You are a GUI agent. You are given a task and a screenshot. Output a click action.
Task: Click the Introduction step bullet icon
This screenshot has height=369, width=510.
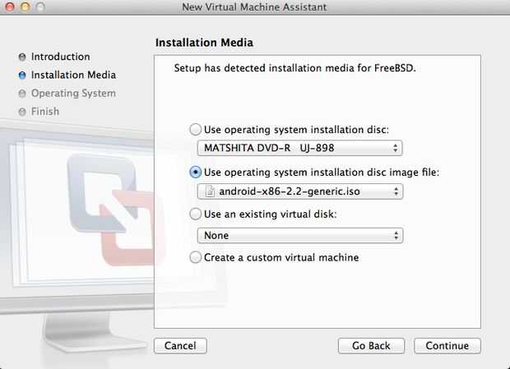tap(22, 58)
